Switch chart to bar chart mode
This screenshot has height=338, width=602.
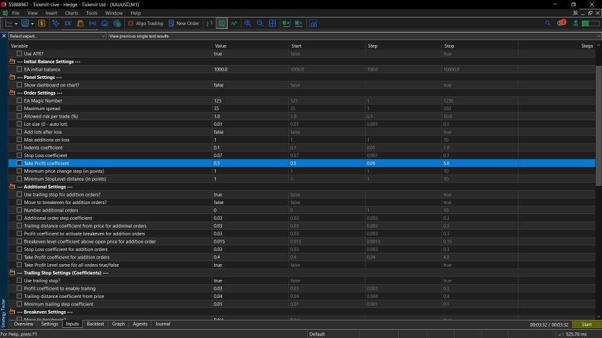(x=209, y=23)
